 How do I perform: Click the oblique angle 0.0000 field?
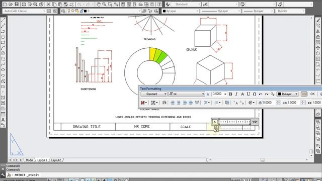pyautogui.click(x=269, y=103)
